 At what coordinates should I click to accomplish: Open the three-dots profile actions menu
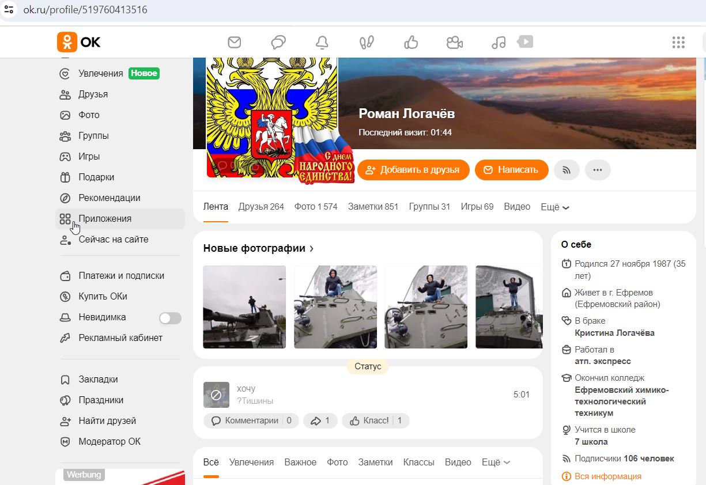coord(598,170)
